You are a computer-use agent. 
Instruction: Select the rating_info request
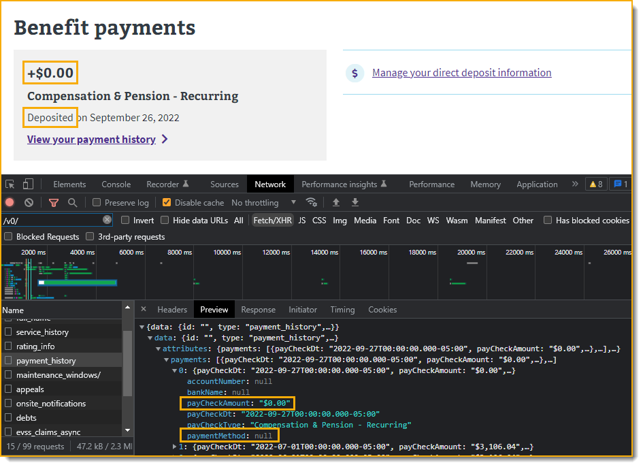click(62, 347)
